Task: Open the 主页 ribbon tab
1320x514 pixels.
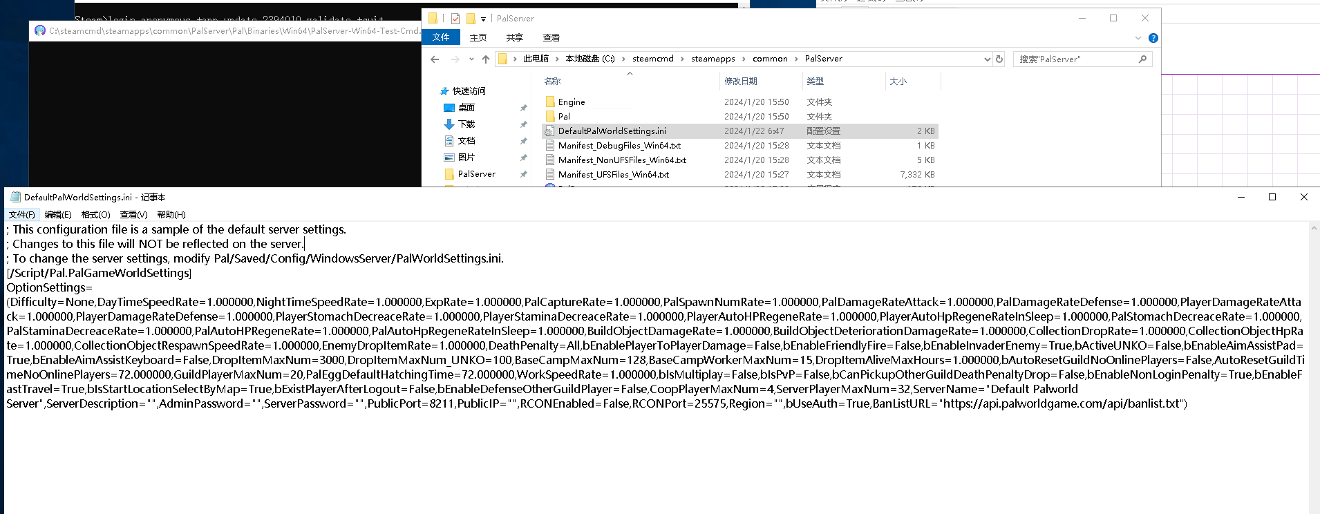Action: click(x=478, y=38)
